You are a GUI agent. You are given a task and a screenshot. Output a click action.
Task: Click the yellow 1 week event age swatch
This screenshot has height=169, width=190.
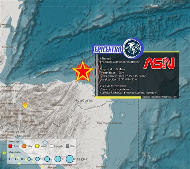point(37,146)
